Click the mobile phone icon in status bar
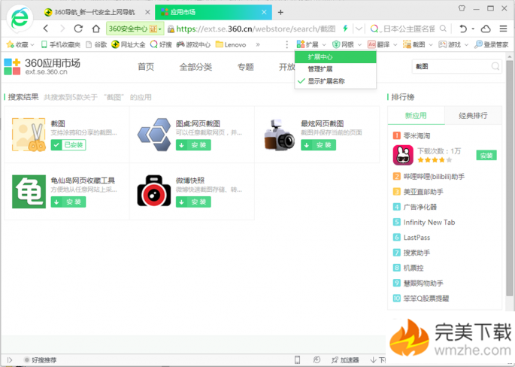Image resolution: width=515 pixels, height=367 pixels. point(297,360)
